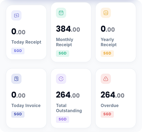Click the orange bar chart icon on Yearly Receipt
Screen dimensions: 142x132
point(106,13)
